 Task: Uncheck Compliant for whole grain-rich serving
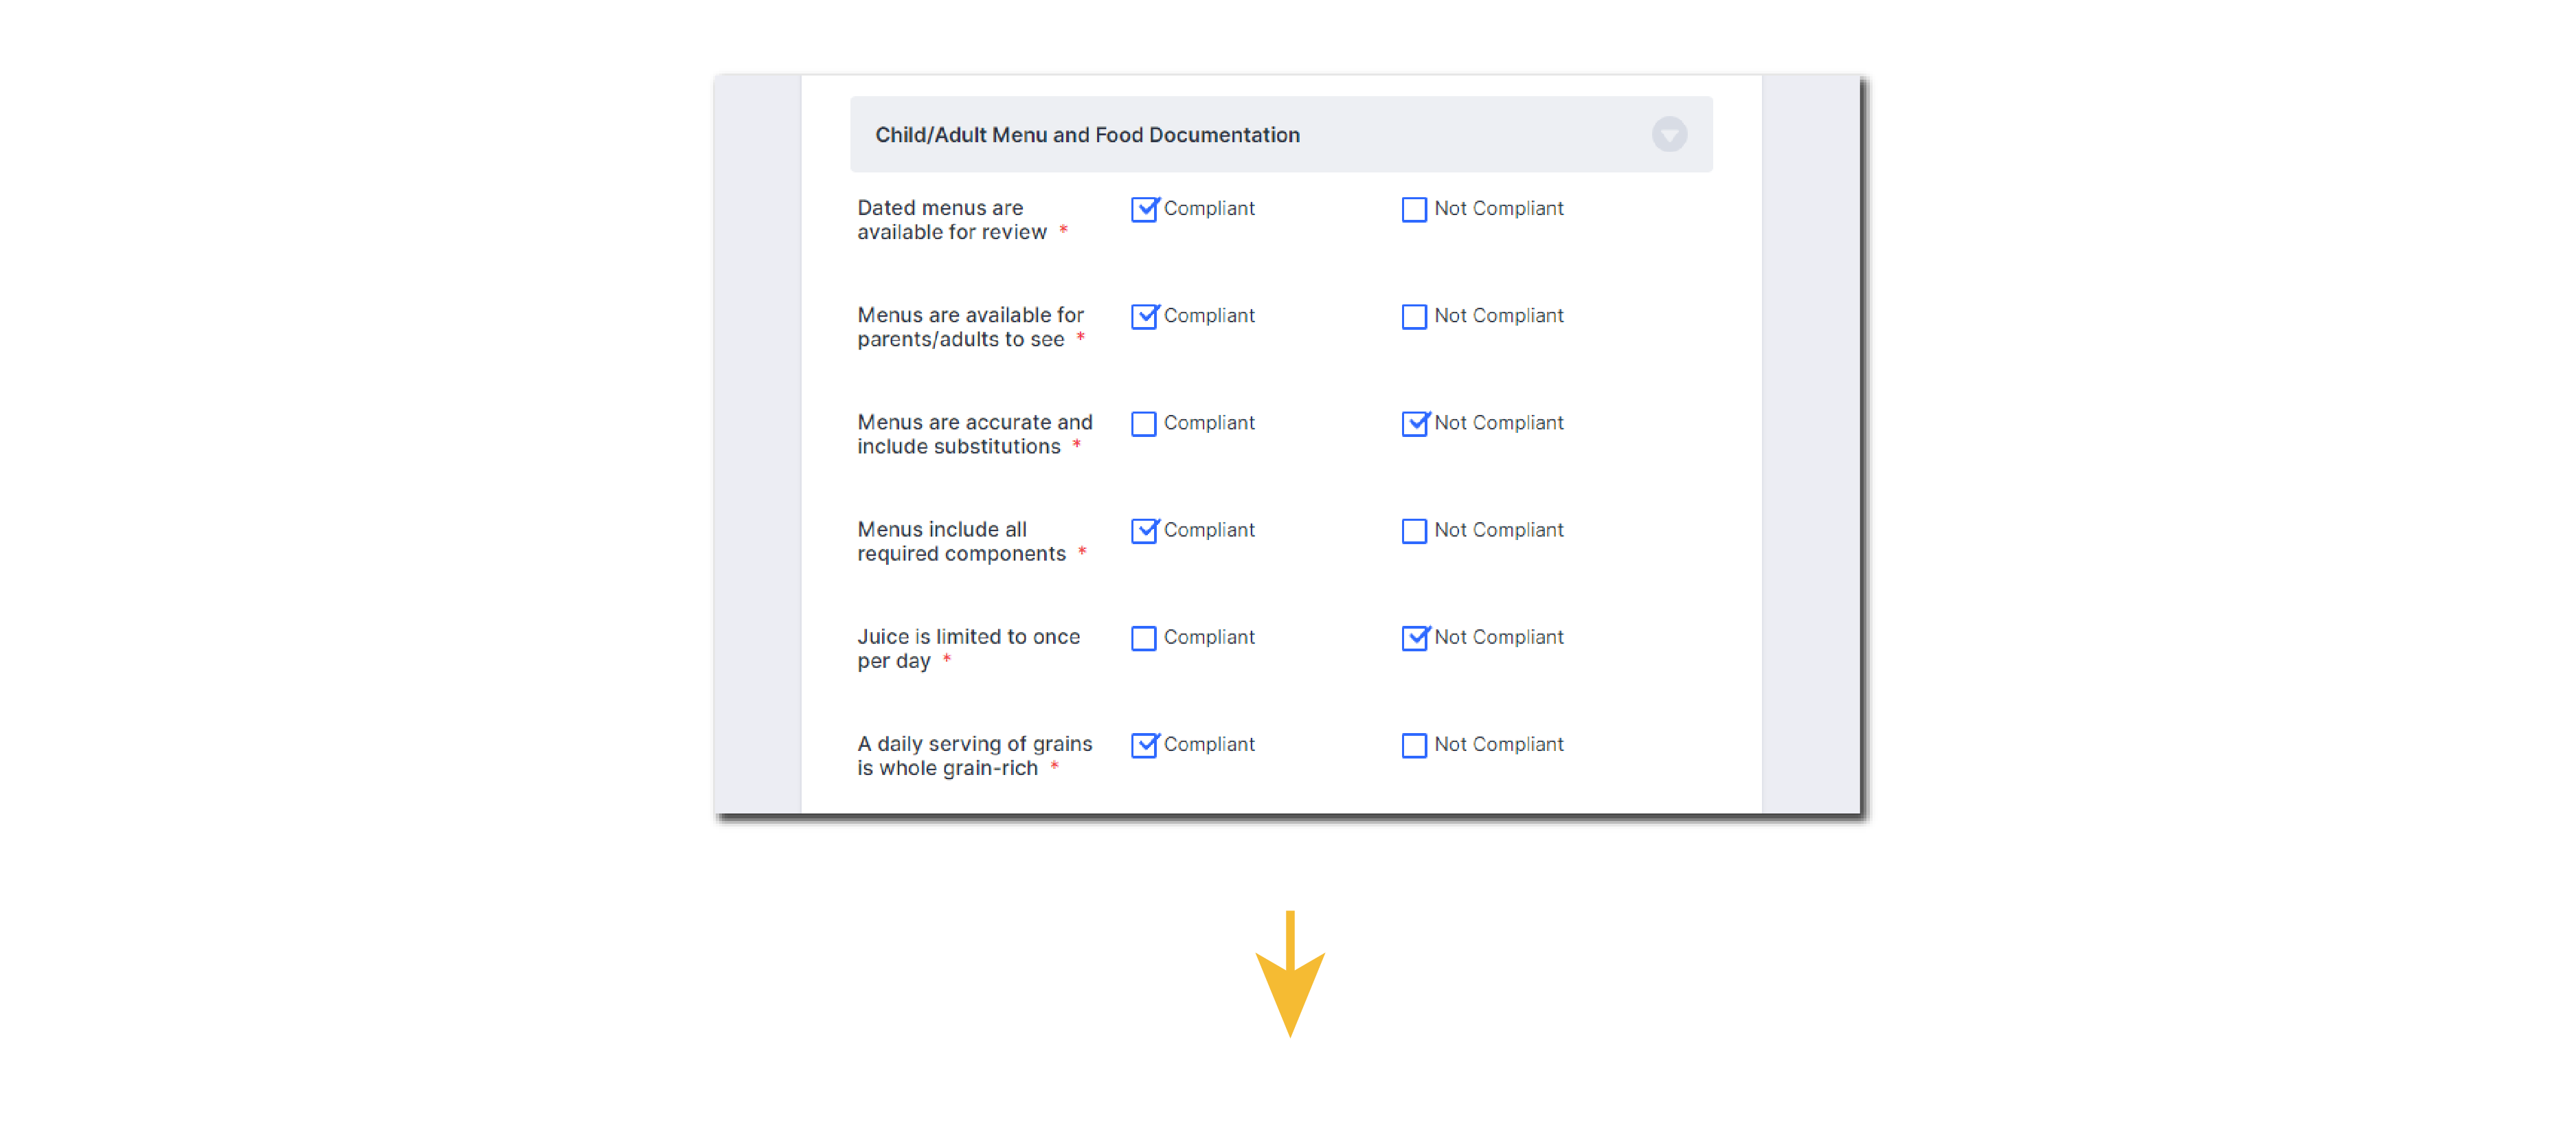[x=1143, y=745]
